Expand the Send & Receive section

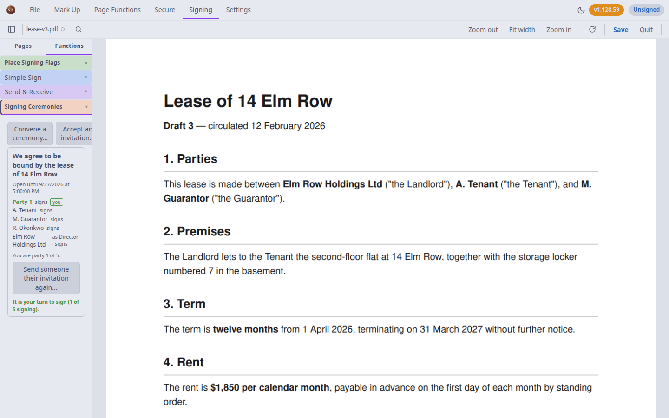click(46, 92)
